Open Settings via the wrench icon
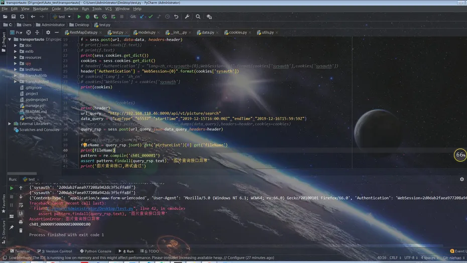The width and height of the screenshot is (467, 263). (x=187, y=17)
